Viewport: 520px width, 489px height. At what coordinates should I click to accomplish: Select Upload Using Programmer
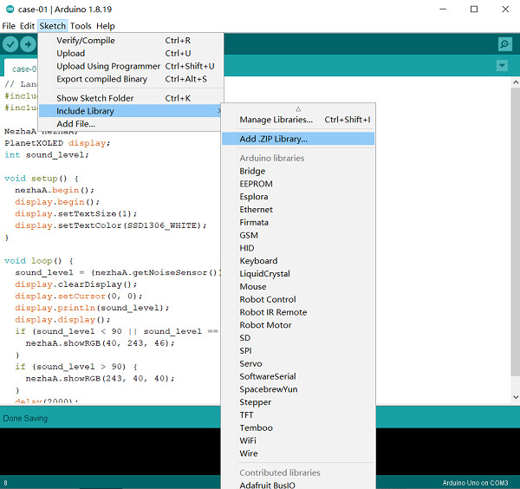pyautogui.click(x=130, y=67)
